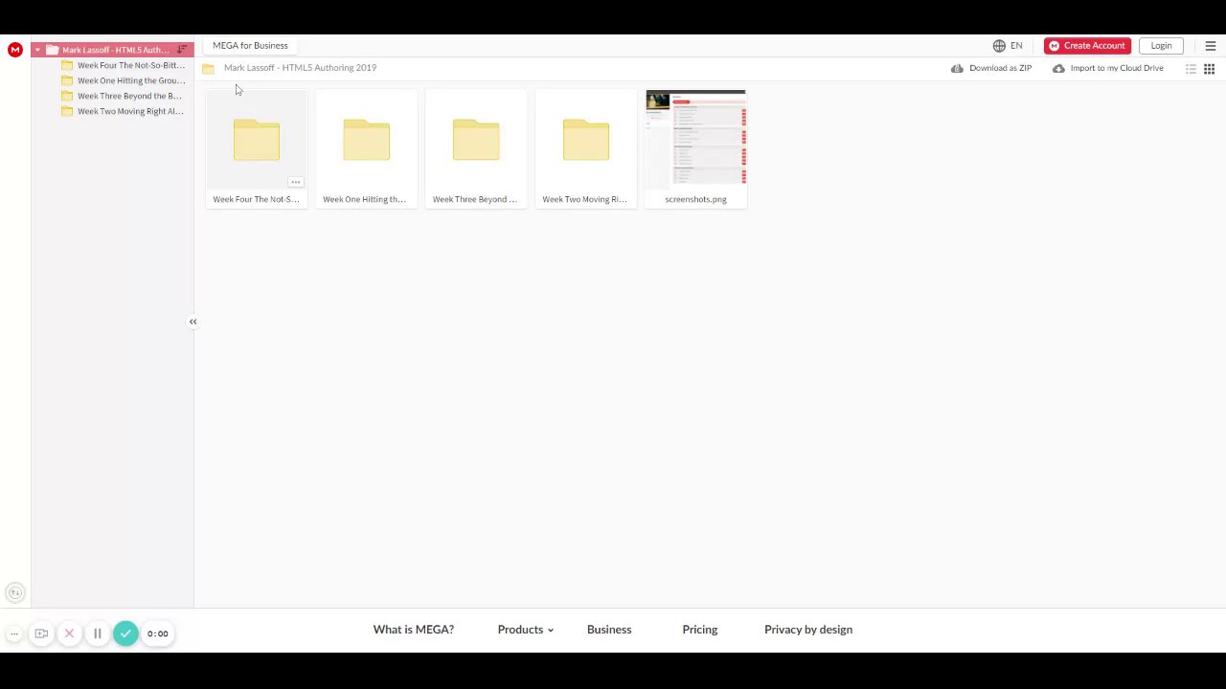The height and width of the screenshot is (689, 1226).
Task: Switch to list view
Action: [x=1191, y=69]
